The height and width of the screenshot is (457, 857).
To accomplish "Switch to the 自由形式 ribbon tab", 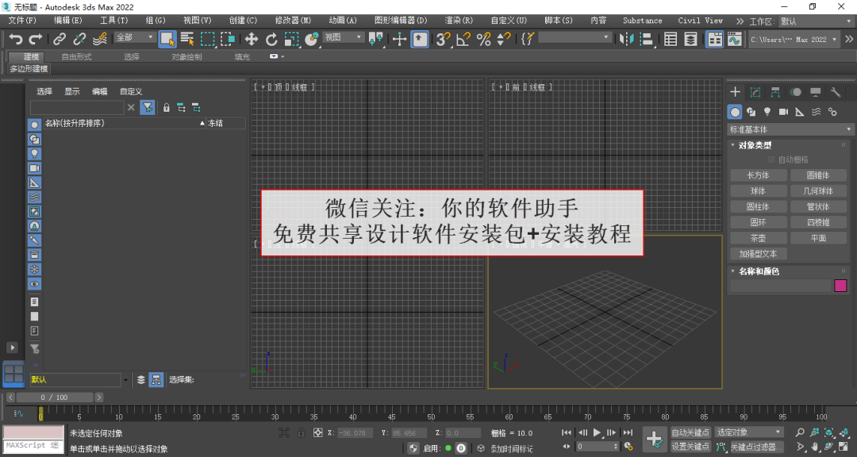I will pos(76,57).
